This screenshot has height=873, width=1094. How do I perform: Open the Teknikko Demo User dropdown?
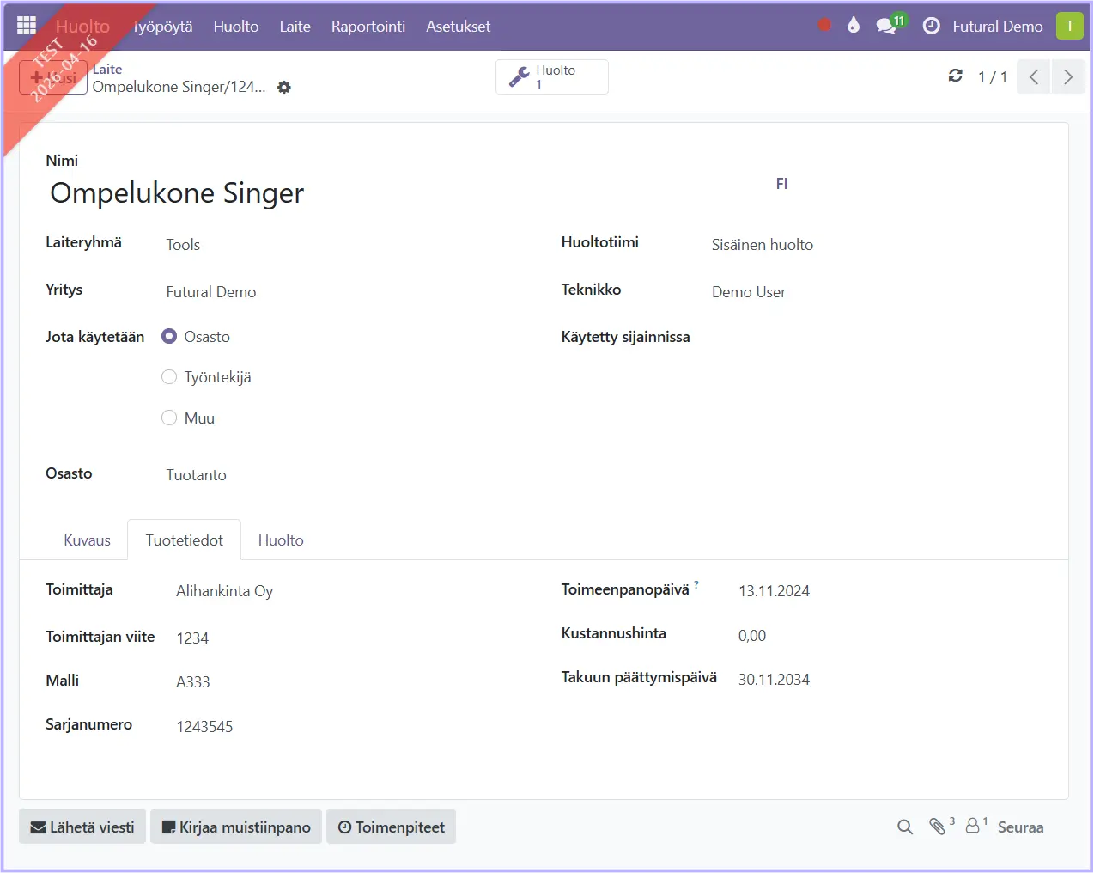click(x=859, y=292)
